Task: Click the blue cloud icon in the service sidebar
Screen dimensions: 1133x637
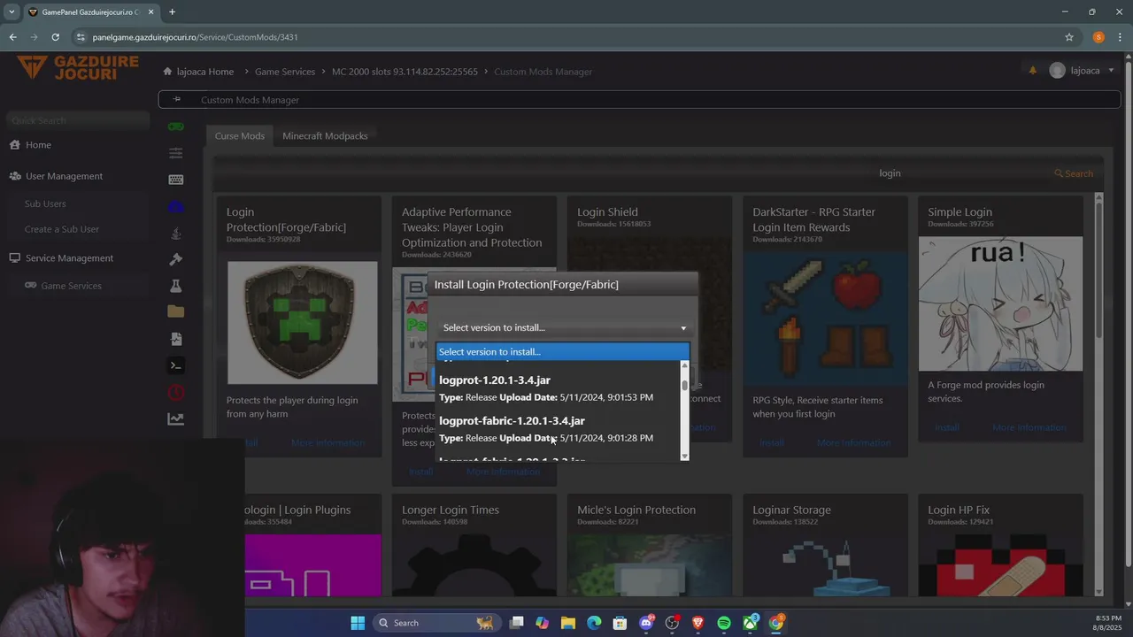Action: (x=176, y=206)
